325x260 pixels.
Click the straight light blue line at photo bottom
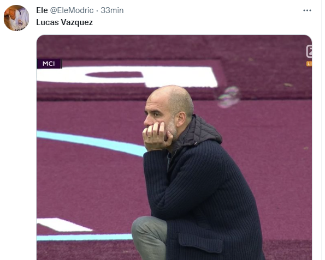tap(85, 237)
